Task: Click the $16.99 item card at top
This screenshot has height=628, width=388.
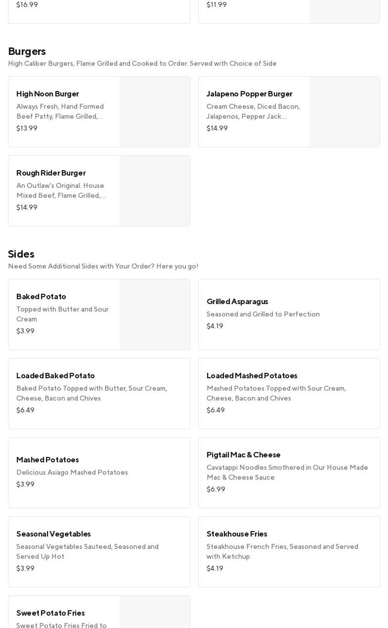Action: click(99, 11)
